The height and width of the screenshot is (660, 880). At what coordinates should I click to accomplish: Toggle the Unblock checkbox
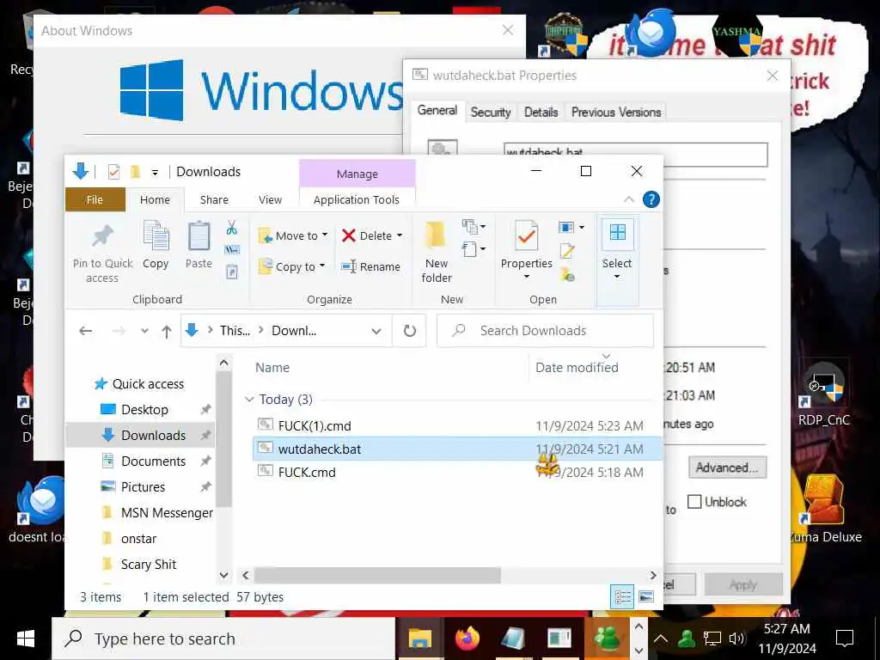(694, 502)
